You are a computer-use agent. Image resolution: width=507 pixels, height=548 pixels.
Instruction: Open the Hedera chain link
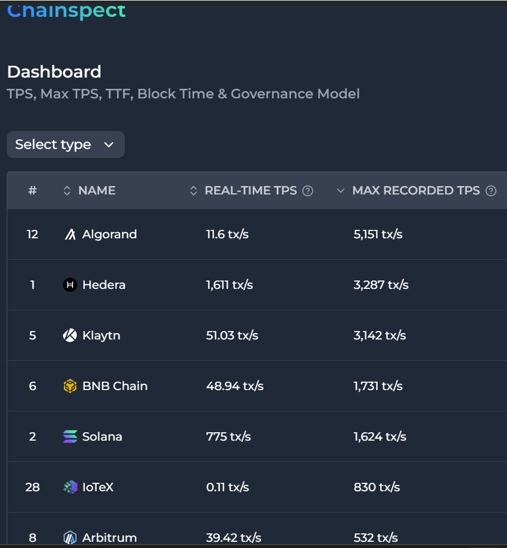point(104,285)
